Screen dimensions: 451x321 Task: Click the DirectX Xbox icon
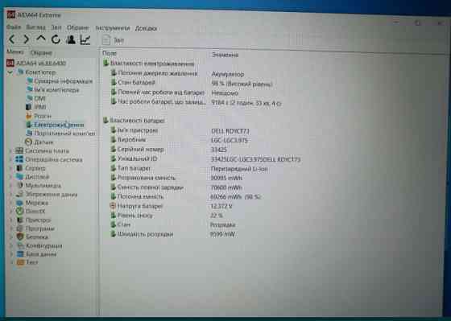[x=19, y=212]
